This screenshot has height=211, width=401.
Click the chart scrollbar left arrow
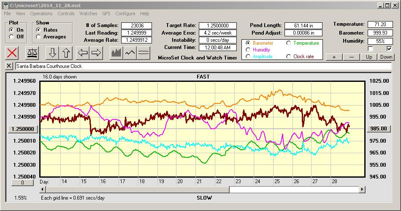[43, 189]
